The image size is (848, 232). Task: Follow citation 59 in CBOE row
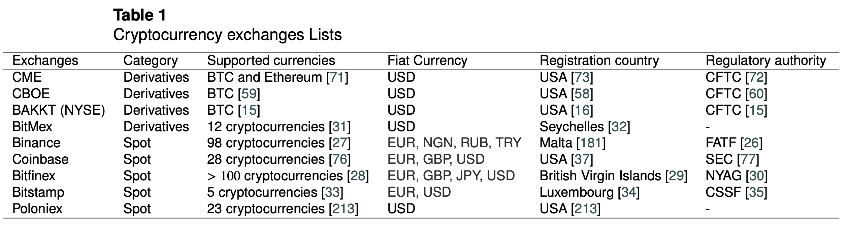(249, 94)
